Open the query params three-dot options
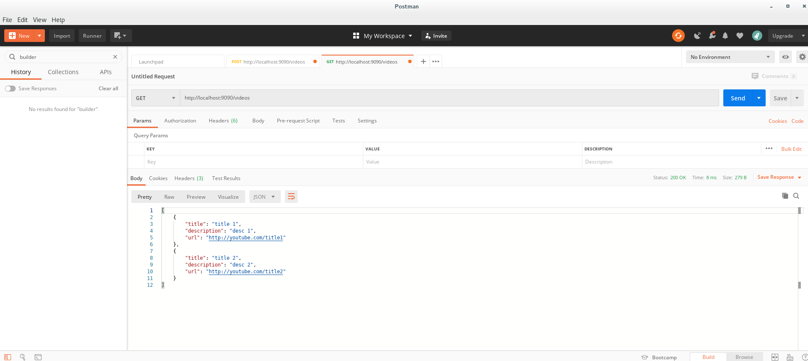This screenshot has width=808, height=361. (x=769, y=148)
